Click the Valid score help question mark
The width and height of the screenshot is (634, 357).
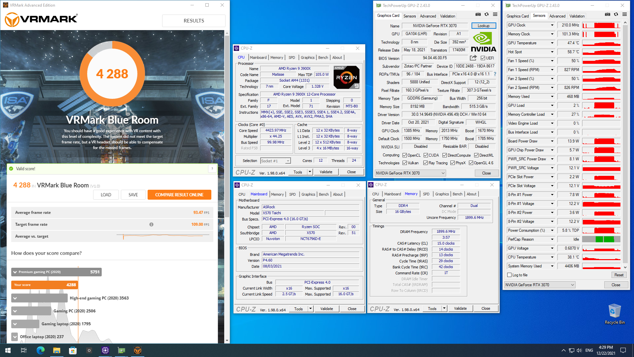point(212,169)
